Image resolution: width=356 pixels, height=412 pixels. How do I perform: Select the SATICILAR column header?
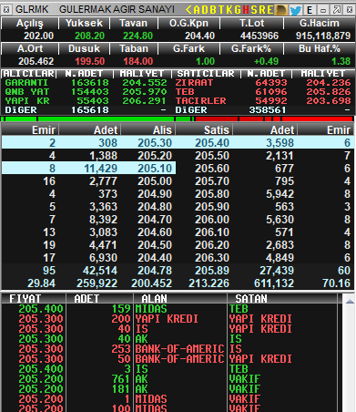[x=206, y=74]
